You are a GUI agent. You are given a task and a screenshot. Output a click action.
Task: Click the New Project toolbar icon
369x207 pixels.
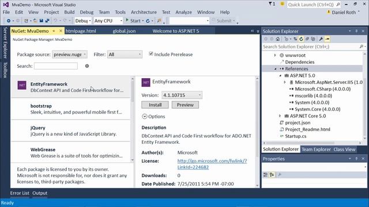tap(26, 21)
